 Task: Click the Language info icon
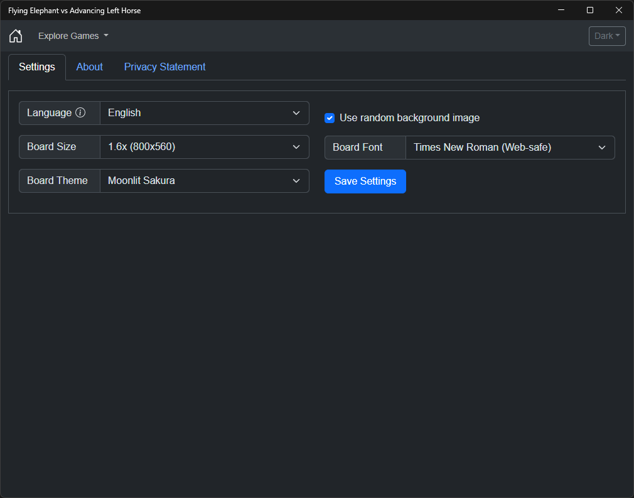(80, 113)
